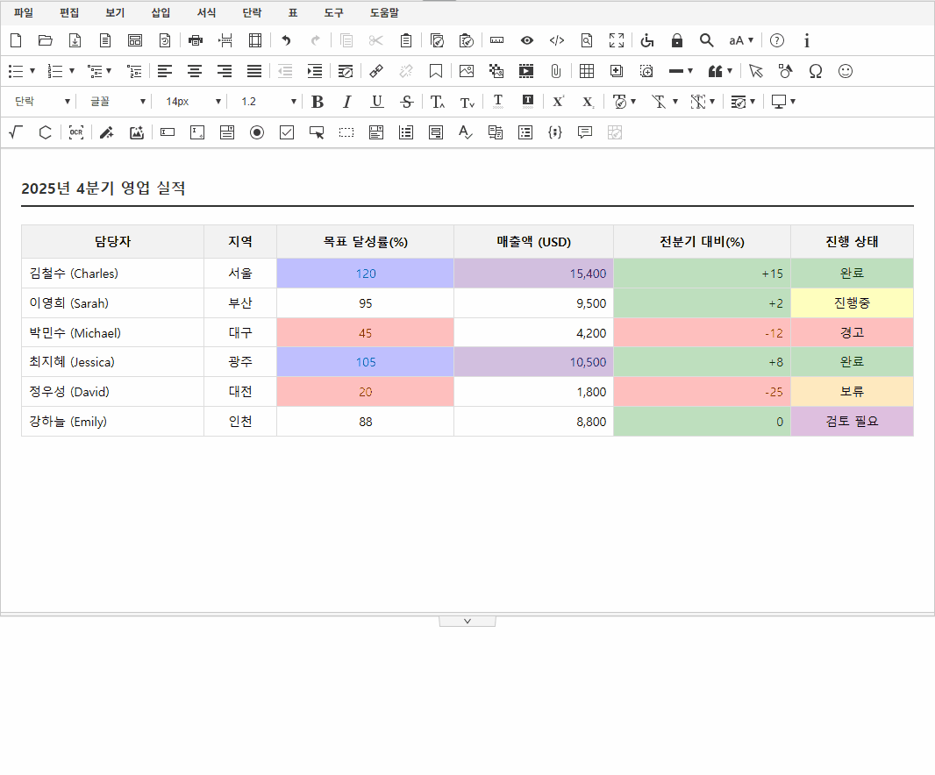The image size is (935, 775).
Task: Open the 단락 paragraph format dropdown
Action: (41, 102)
